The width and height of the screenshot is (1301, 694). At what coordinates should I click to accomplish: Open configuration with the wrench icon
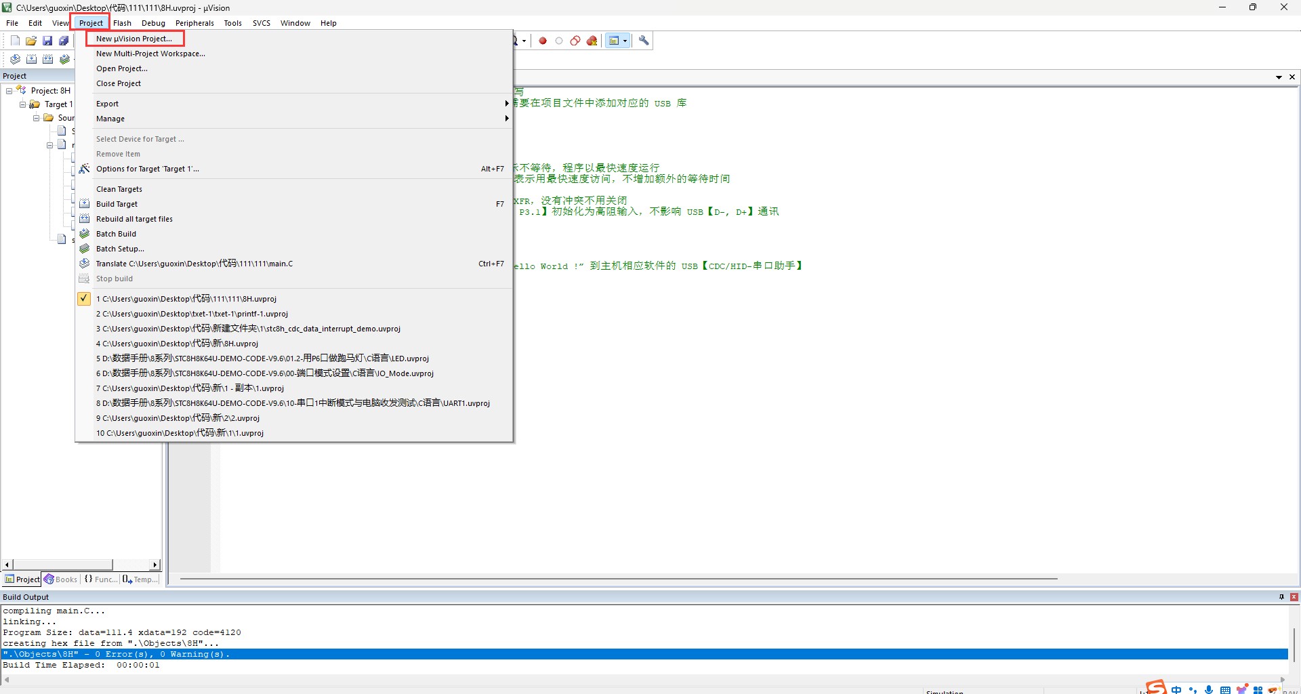click(x=644, y=41)
